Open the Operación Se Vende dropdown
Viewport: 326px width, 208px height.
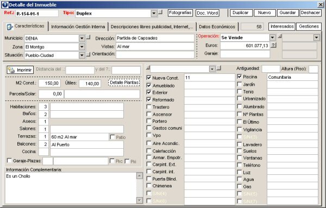272,37
